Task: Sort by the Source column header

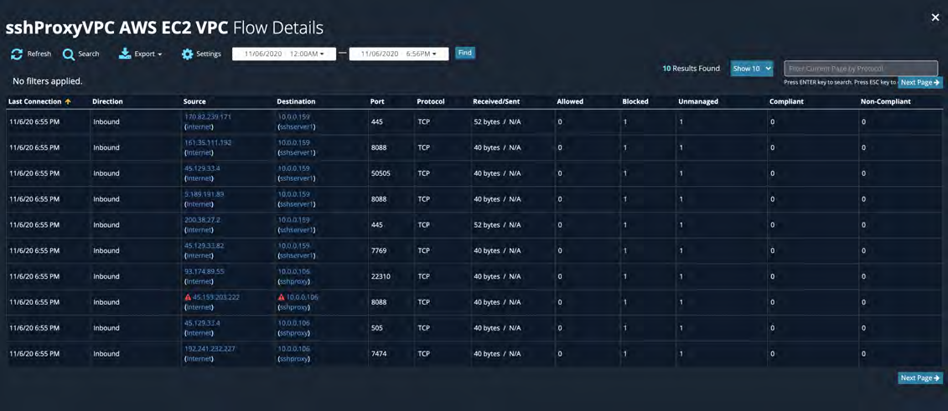Action: [x=194, y=101]
